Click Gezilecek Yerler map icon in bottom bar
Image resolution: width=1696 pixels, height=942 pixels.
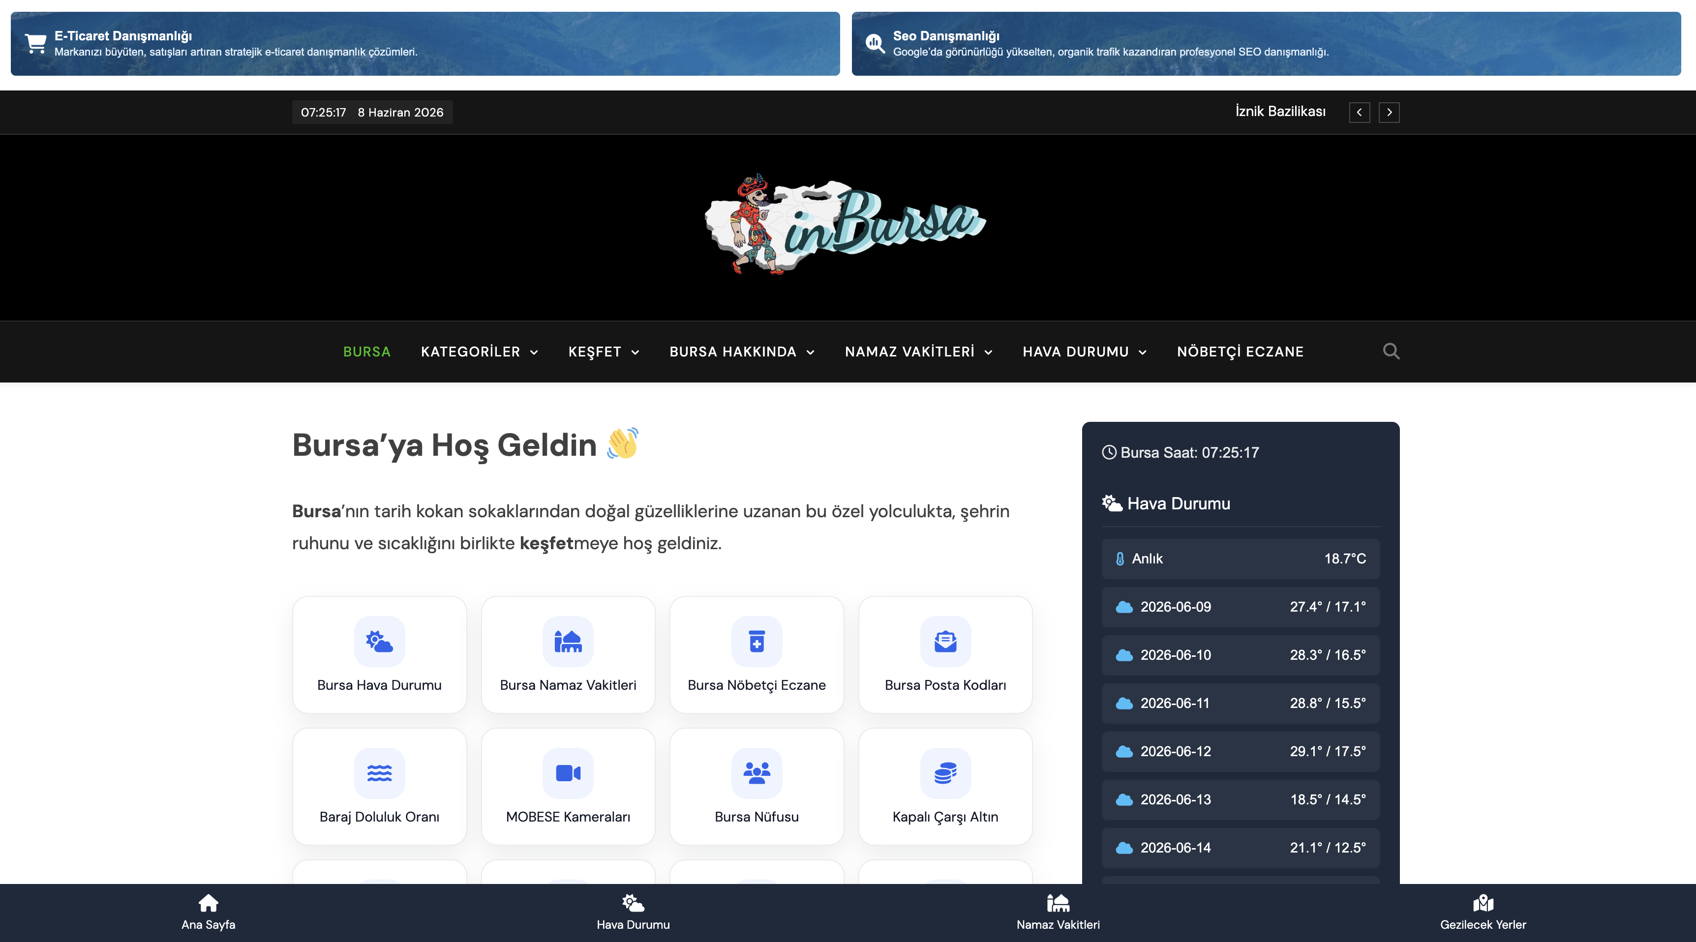pyautogui.click(x=1483, y=903)
